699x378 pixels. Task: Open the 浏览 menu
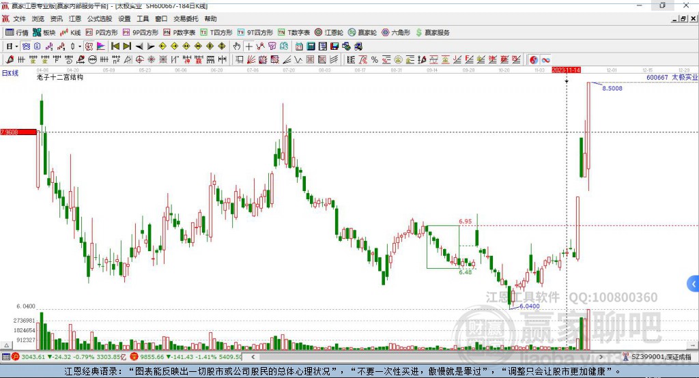click(38, 18)
